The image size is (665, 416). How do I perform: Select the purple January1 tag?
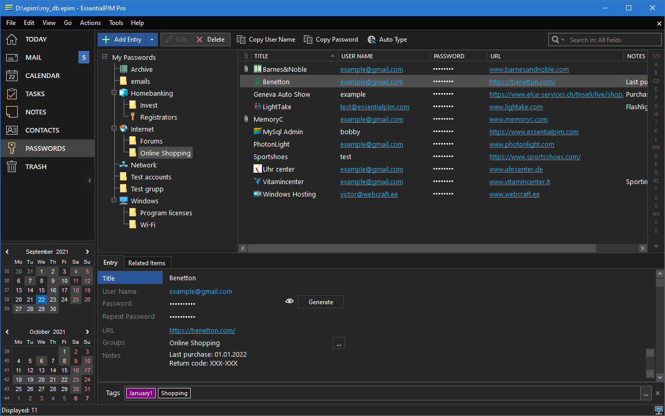click(x=141, y=393)
